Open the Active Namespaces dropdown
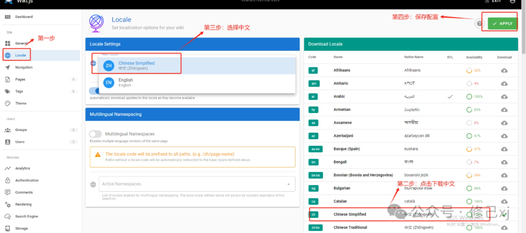Screen dimensions: 526x233 point(197,184)
